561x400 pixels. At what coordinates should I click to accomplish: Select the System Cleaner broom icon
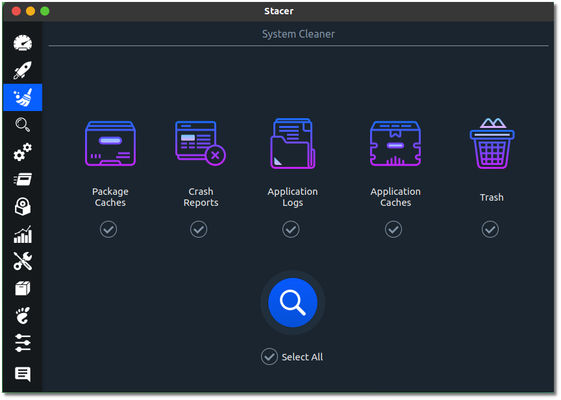(22, 97)
